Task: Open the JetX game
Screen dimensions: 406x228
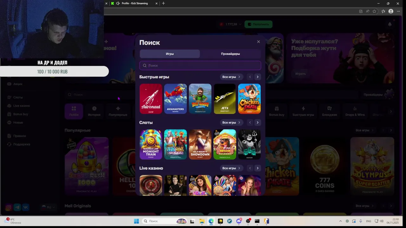Action: click(x=225, y=99)
